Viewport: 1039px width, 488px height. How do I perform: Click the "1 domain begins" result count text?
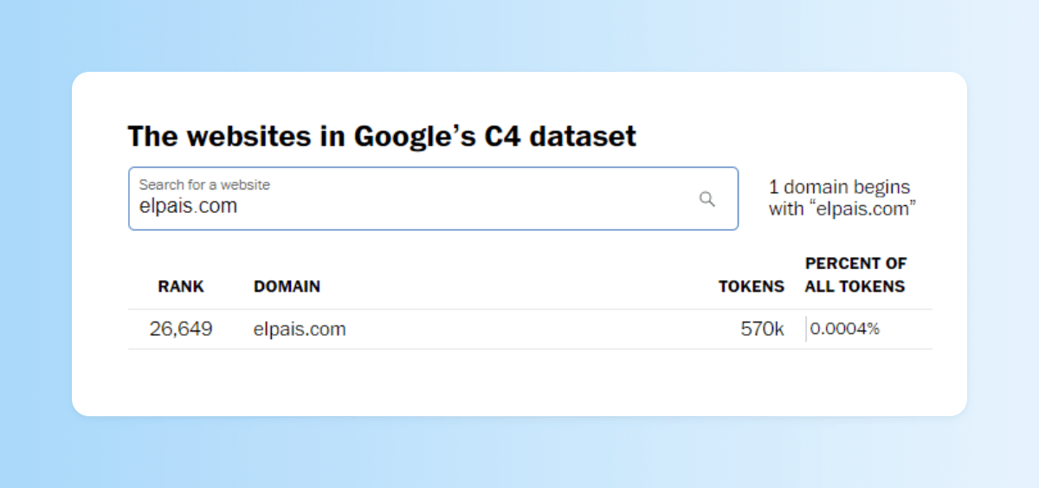839,188
